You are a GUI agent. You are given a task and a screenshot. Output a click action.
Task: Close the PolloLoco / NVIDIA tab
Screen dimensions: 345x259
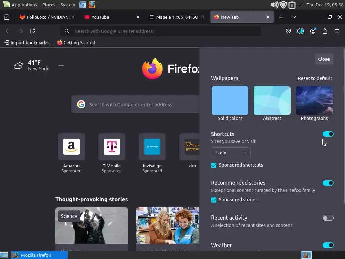coord(73,17)
